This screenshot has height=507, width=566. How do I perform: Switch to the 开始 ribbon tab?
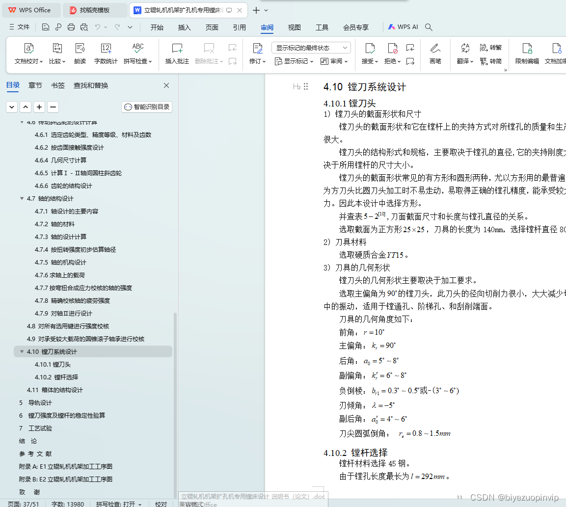[157, 27]
